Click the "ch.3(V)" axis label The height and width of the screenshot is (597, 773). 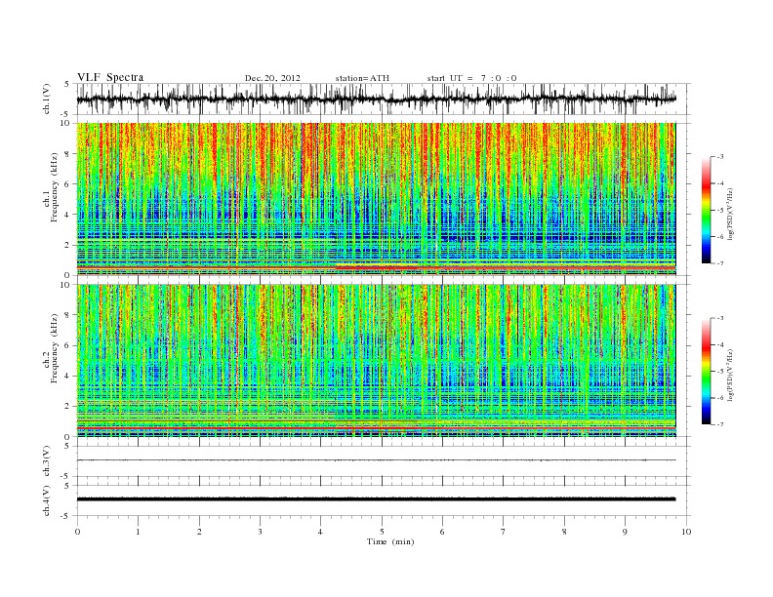point(47,461)
